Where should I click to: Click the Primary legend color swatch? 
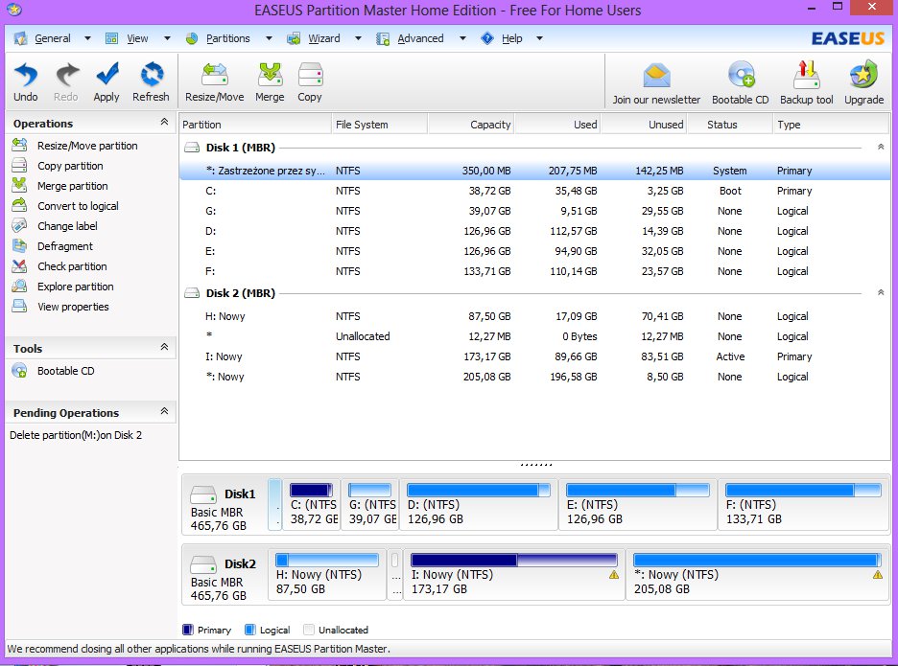click(x=188, y=630)
